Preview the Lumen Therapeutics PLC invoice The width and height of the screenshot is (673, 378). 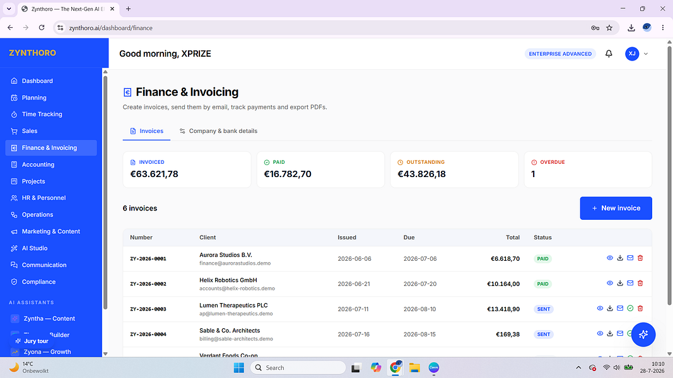point(600,309)
